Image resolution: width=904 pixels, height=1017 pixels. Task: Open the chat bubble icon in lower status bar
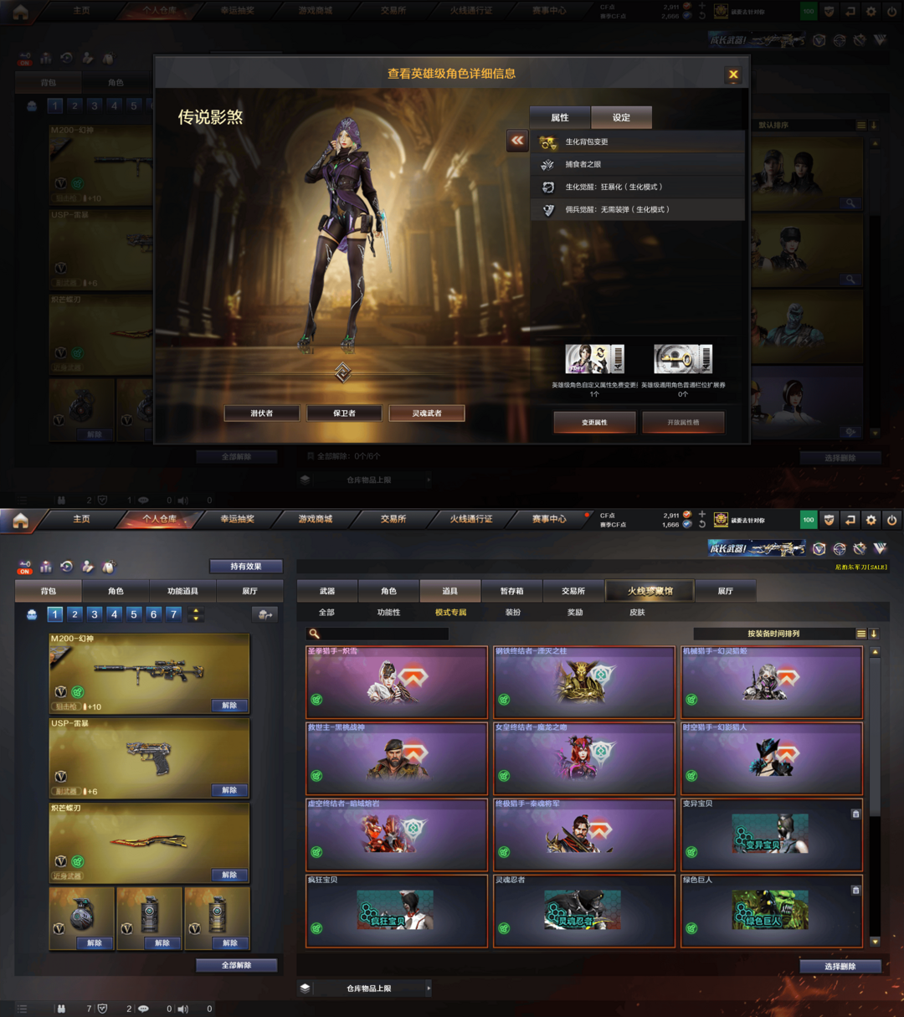(x=143, y=1009)
